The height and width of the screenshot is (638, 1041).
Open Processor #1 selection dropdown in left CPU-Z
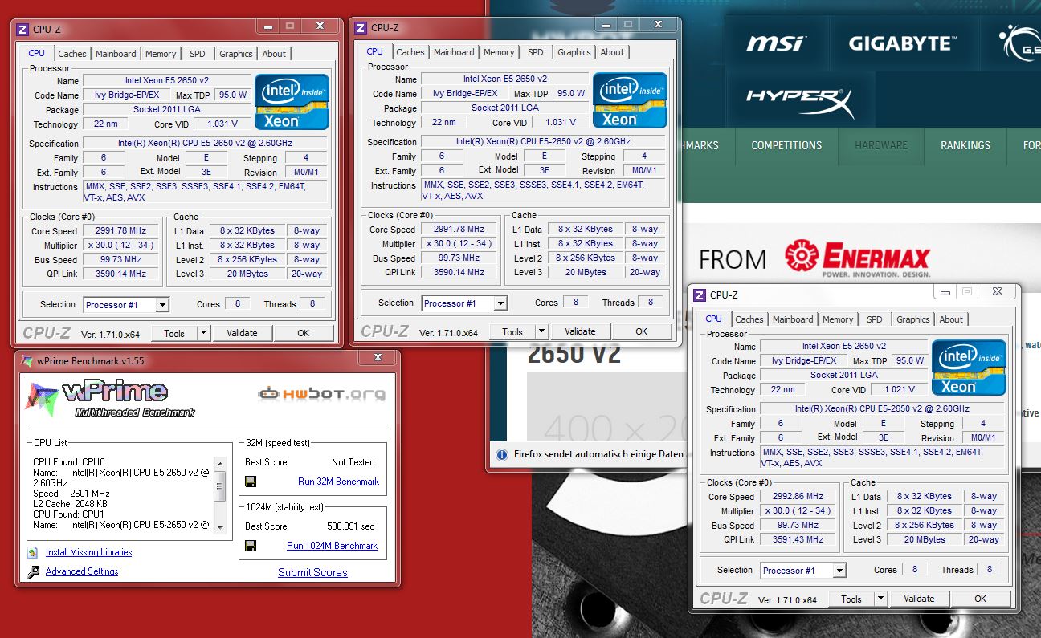(161, 305)
